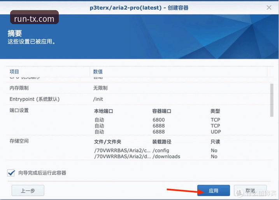This screenshot has width=279, height=200.
Task: Click the /70VWRRBAS/Aria2/c... folder path
Action: pyautogui.click(x=123, y=151)
